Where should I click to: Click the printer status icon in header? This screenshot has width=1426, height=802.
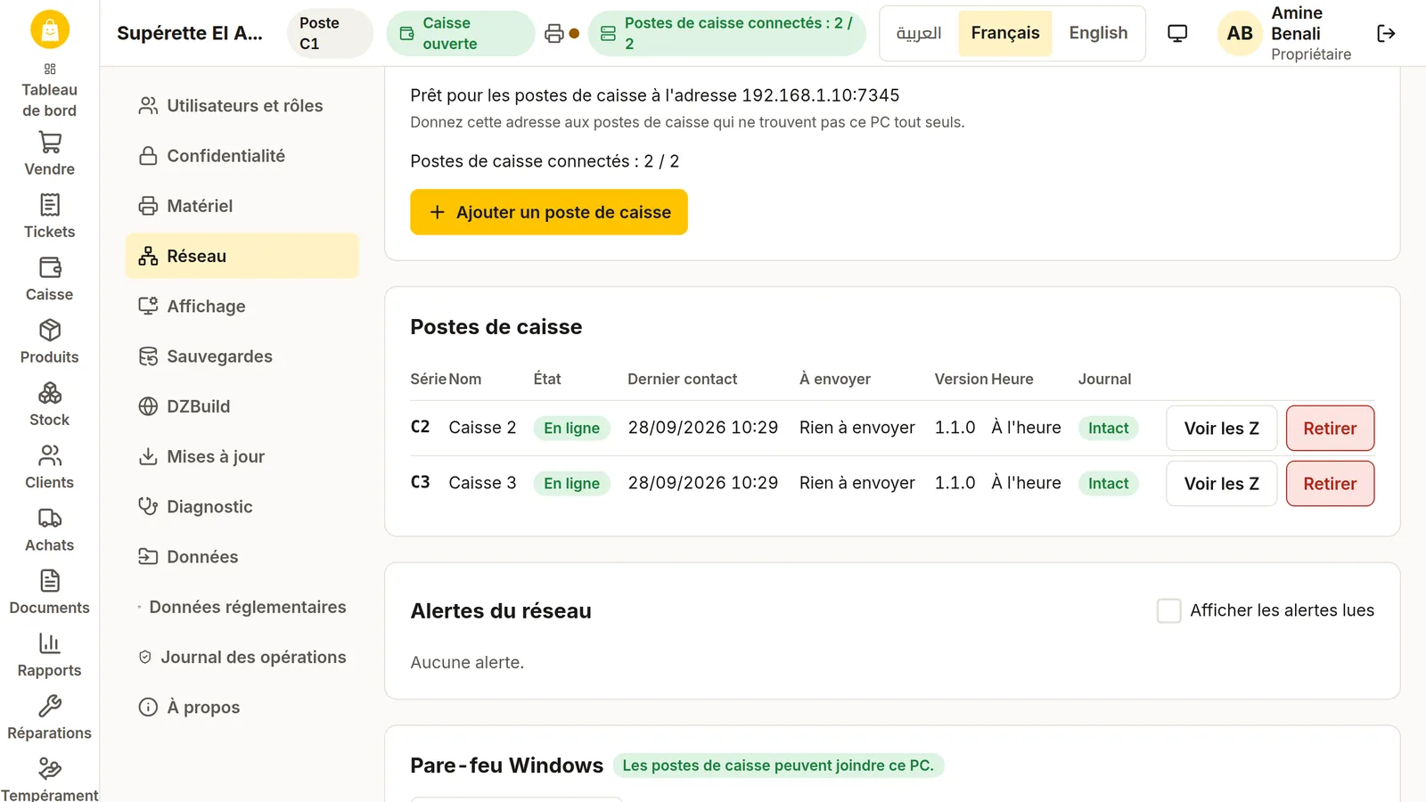554,33
